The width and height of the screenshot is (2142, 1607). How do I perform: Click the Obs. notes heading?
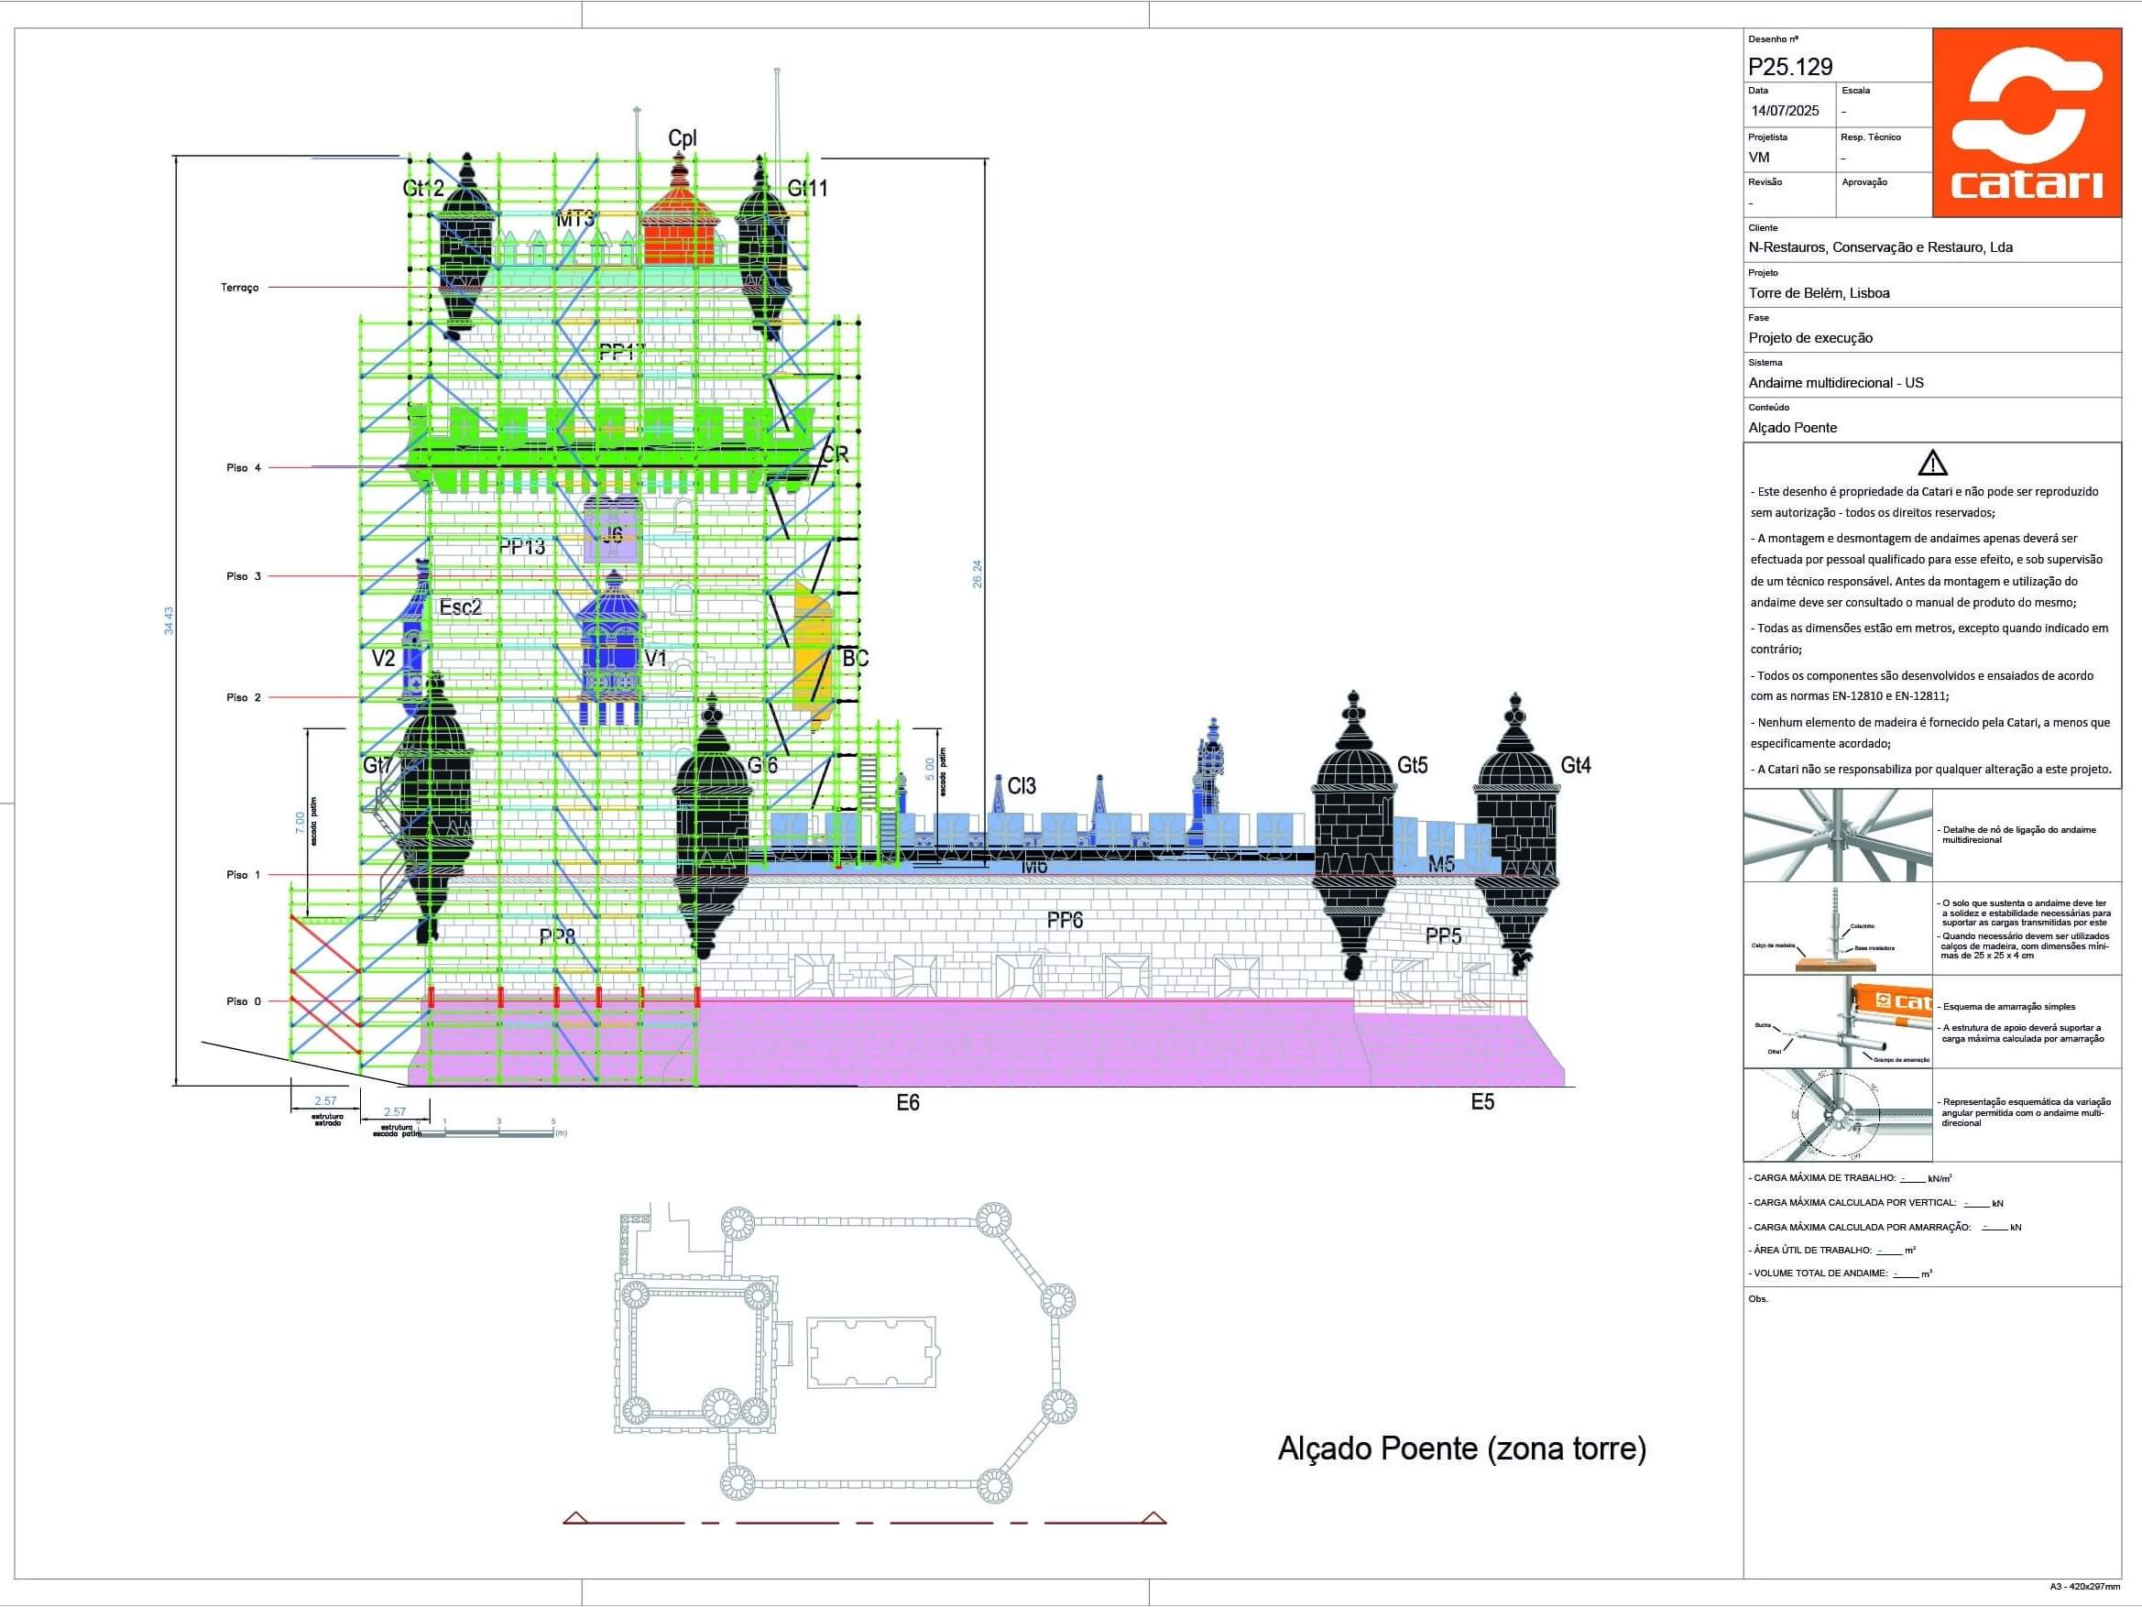pos(1758,1299)
